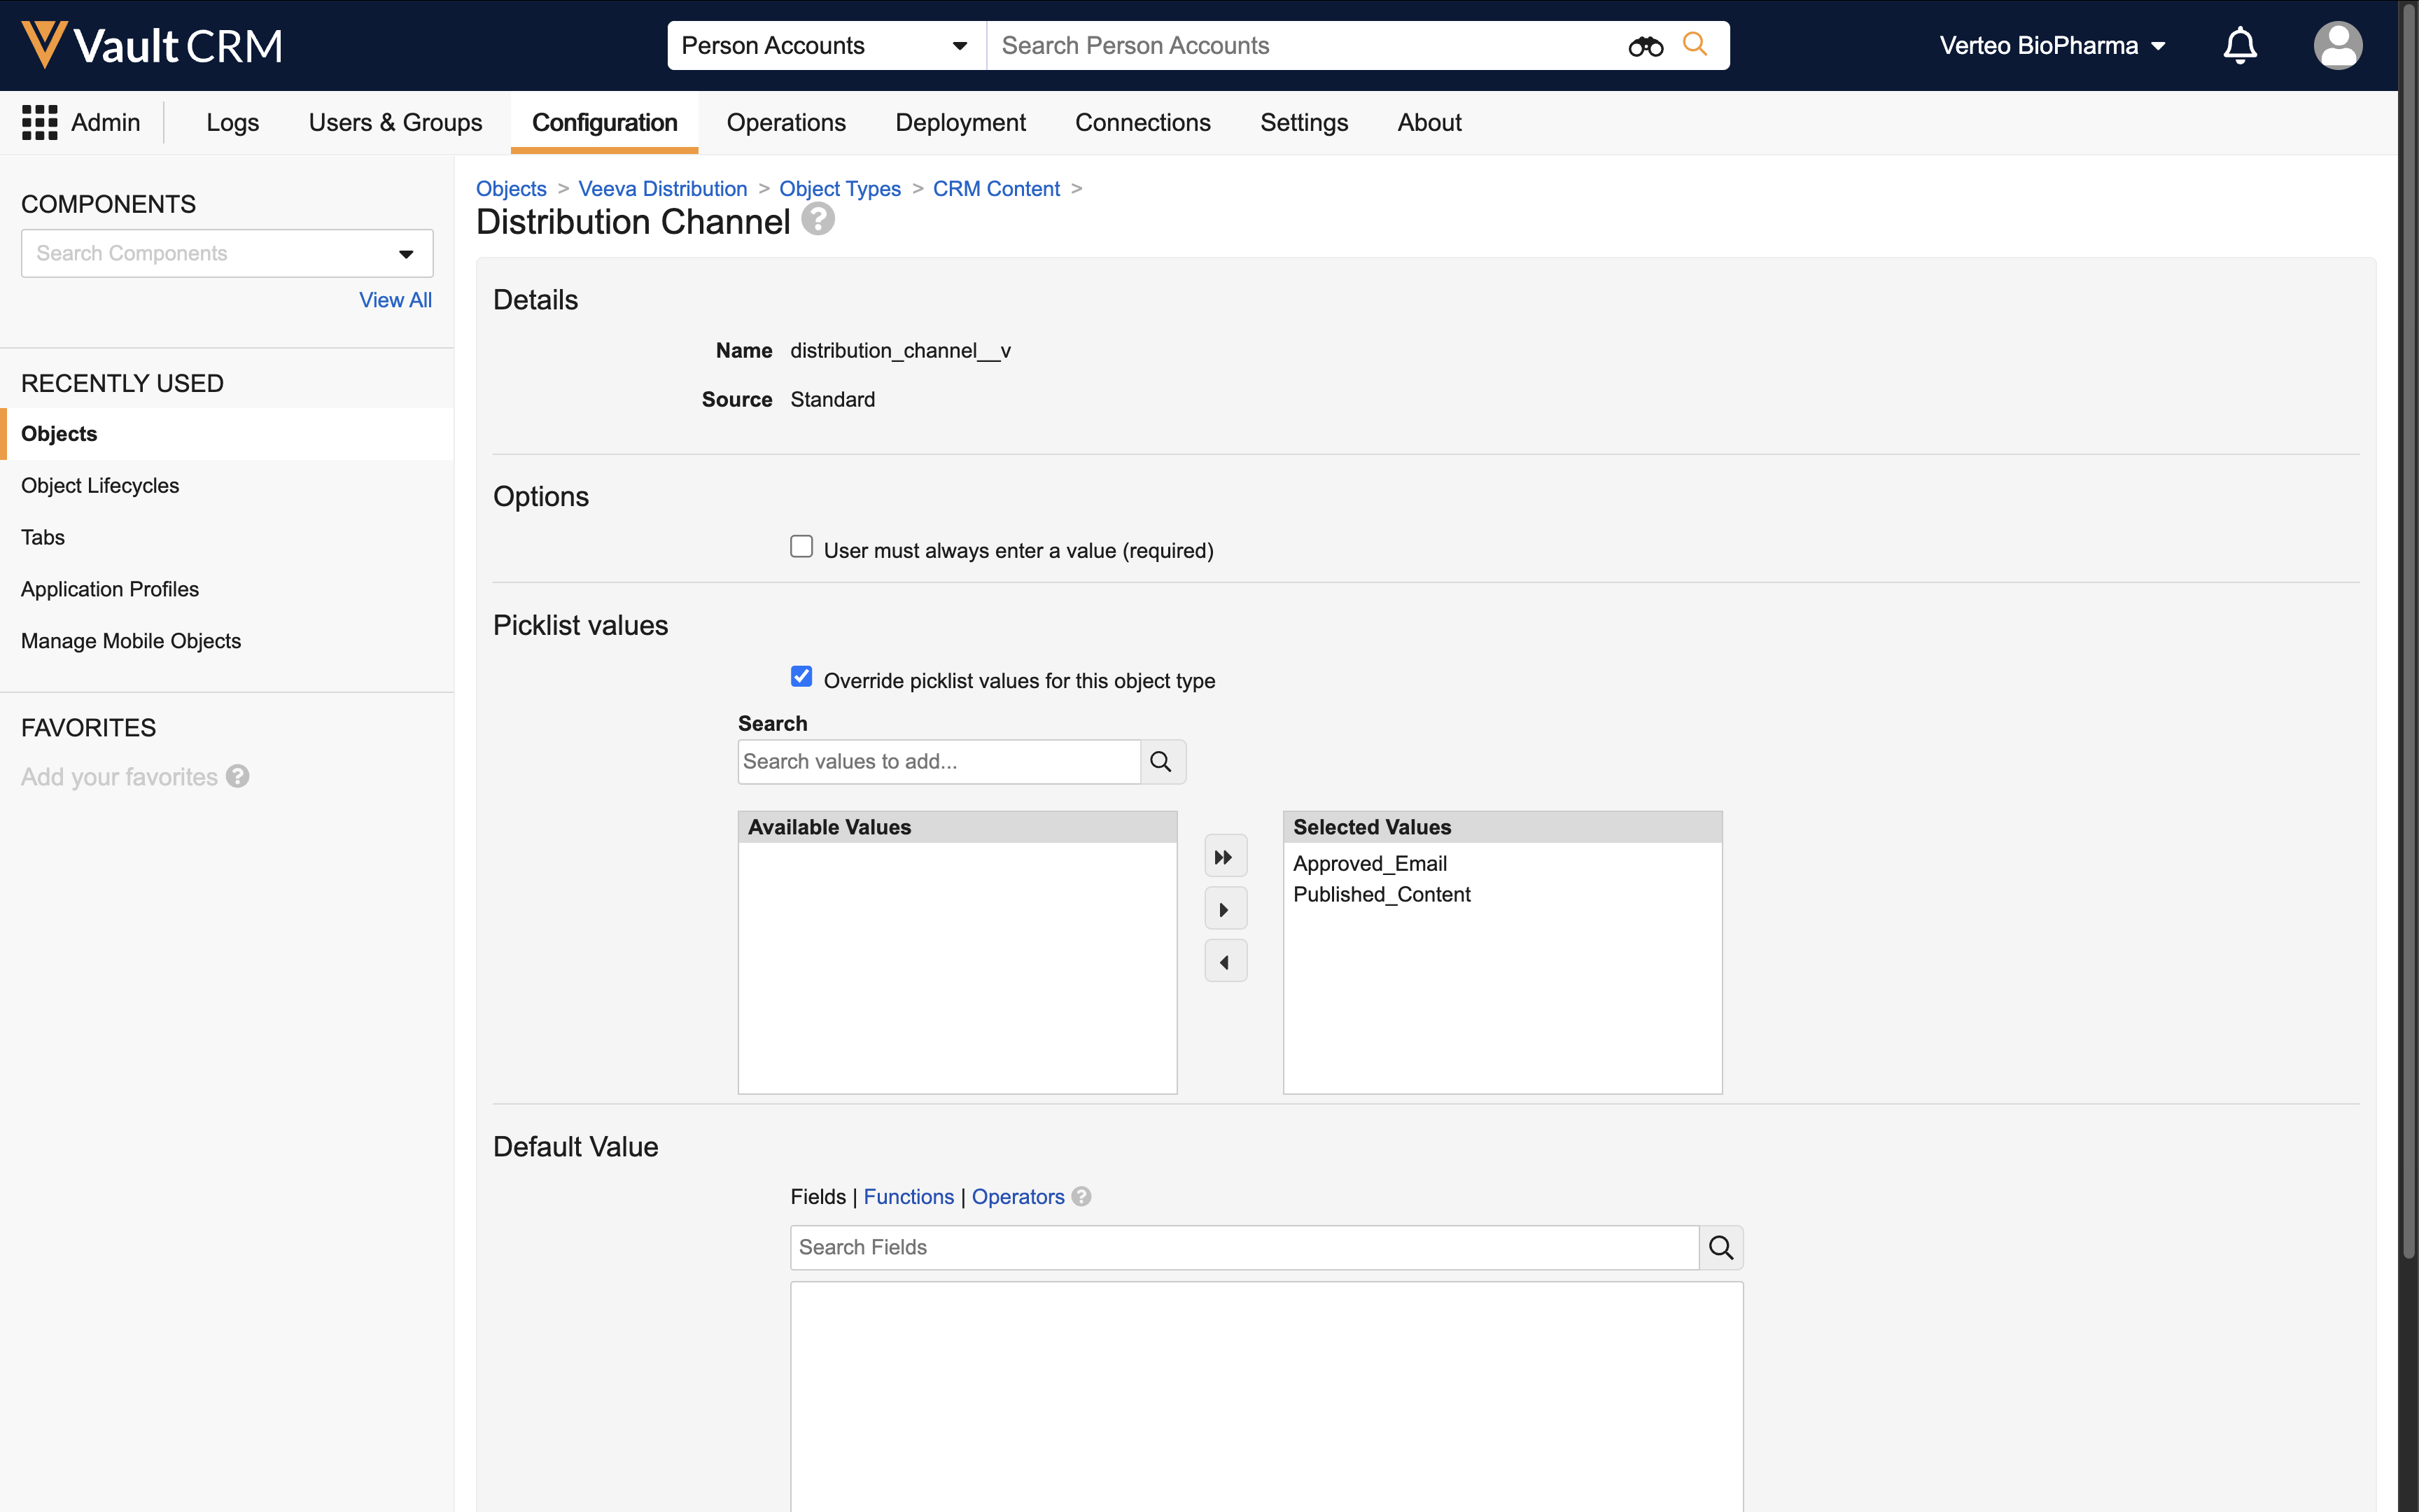Open the user profile avatar menu

(2337, 46)
